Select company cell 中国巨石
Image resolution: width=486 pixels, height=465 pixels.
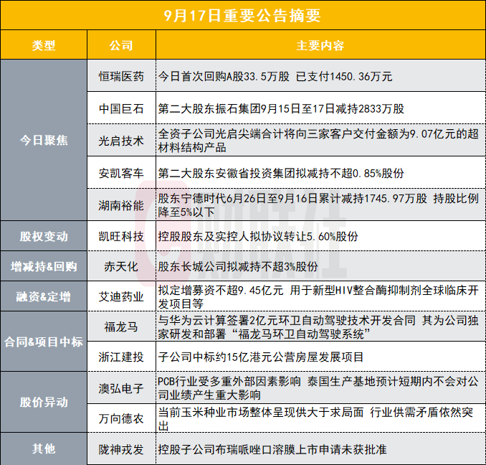pos(121,108)
